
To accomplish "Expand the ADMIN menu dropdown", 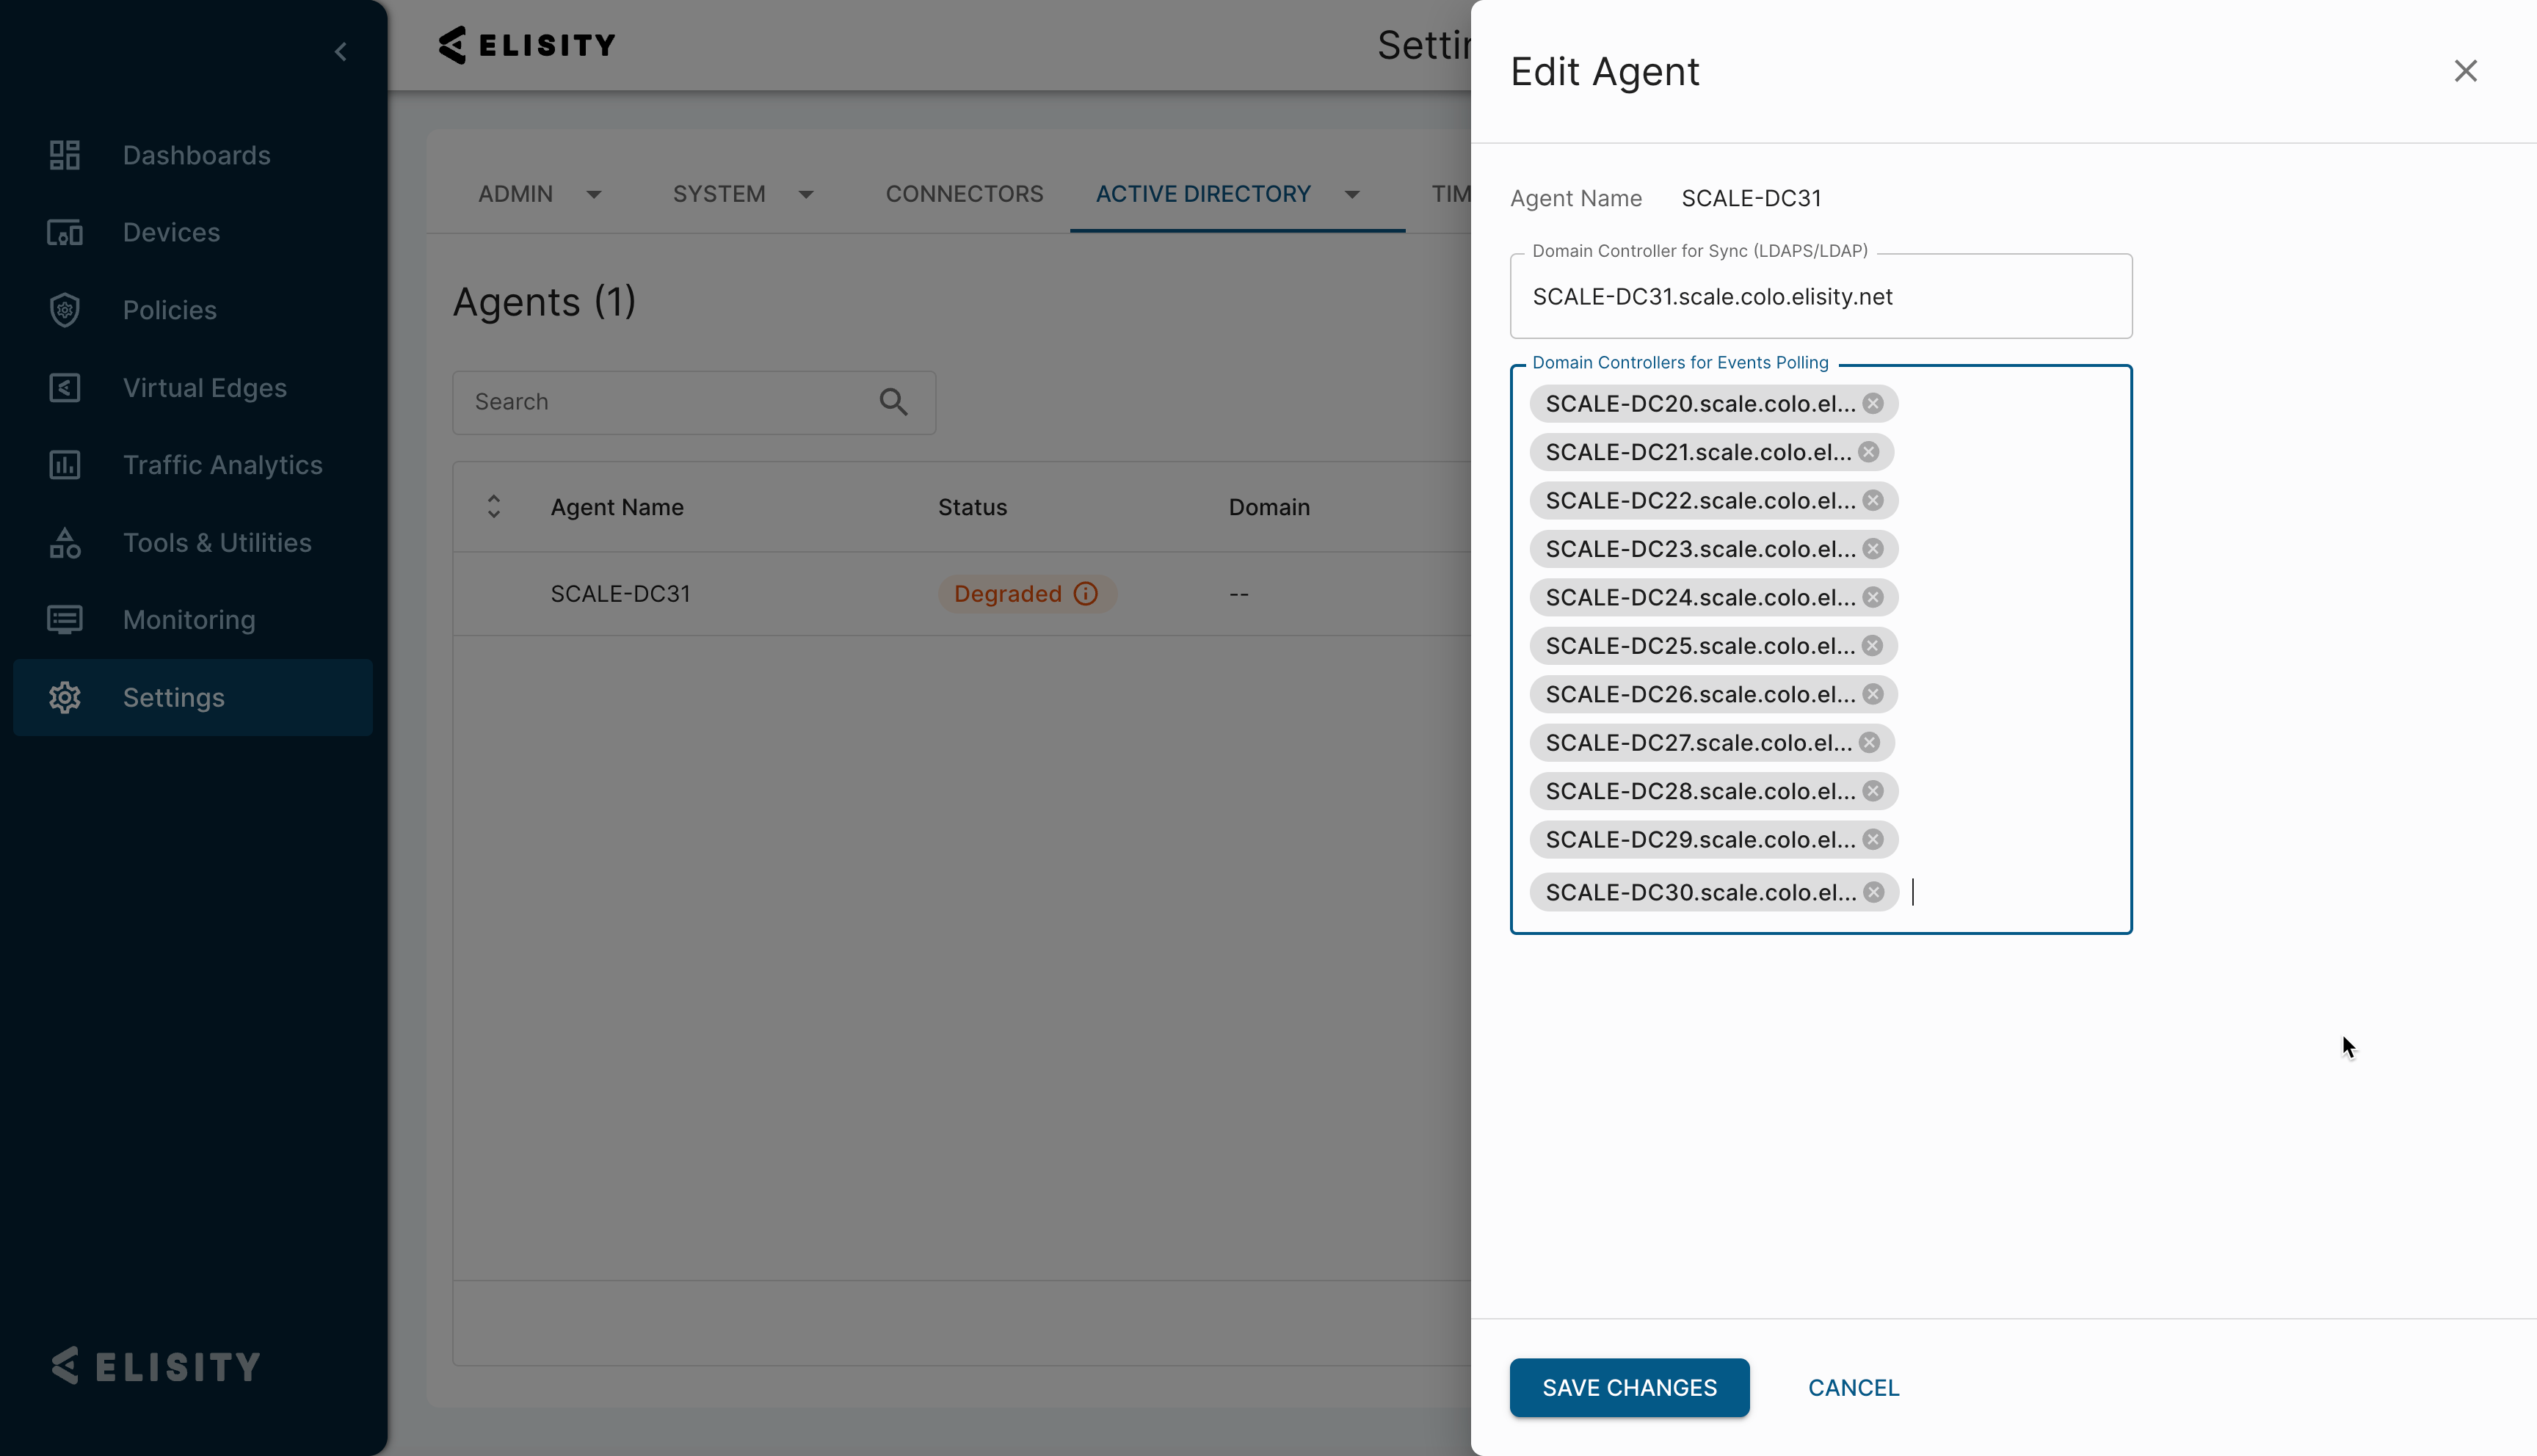I will click(x=594, y=194).
